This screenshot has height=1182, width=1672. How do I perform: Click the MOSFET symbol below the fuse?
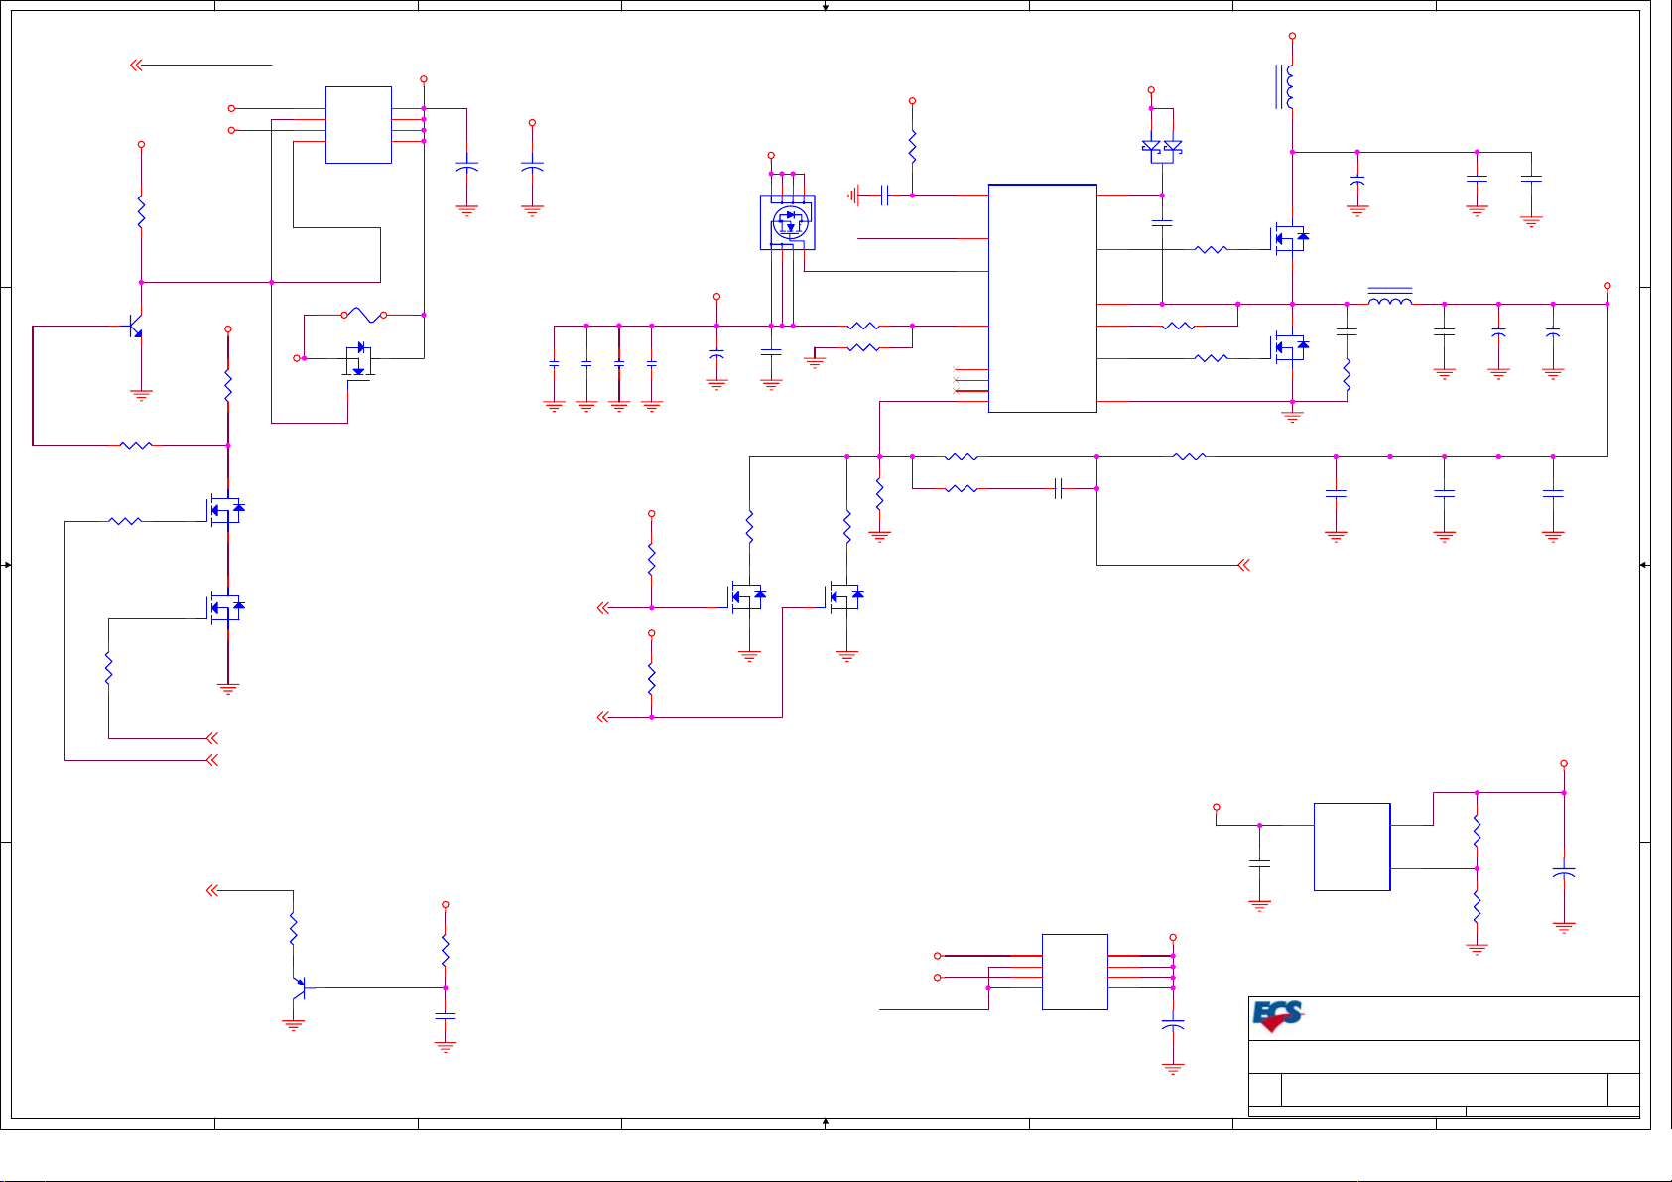358,360
